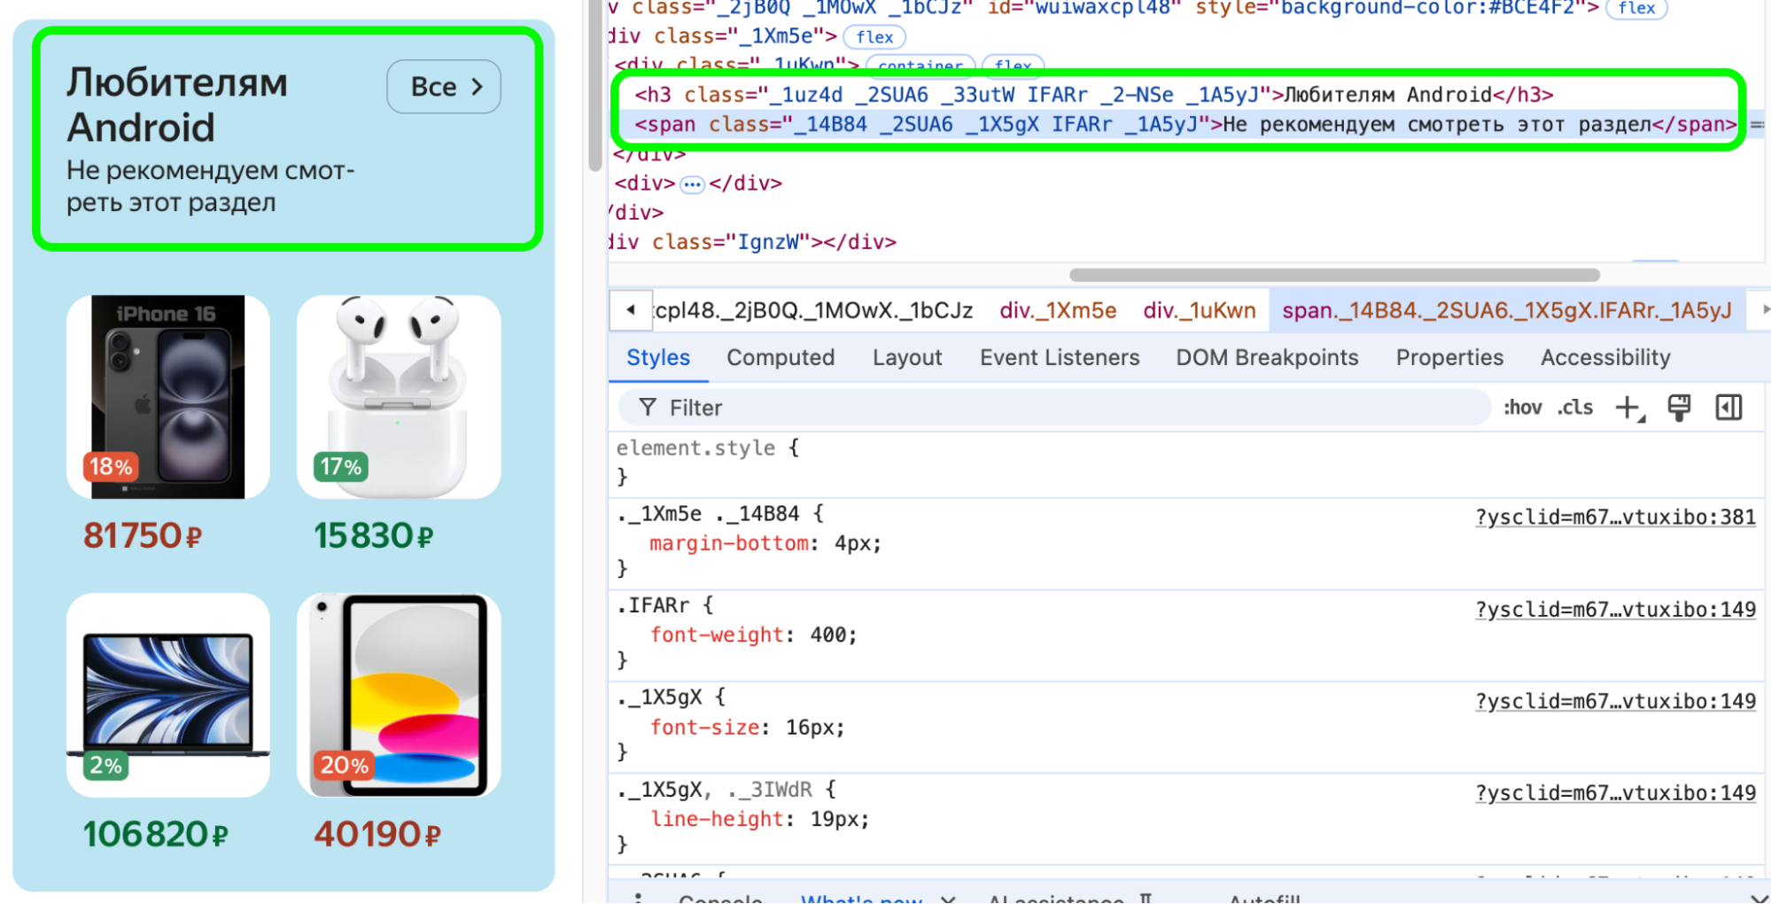Click the 15830 ₽ price
The width and height of the screenshot is (1771, 904).
tap(374, 536)
